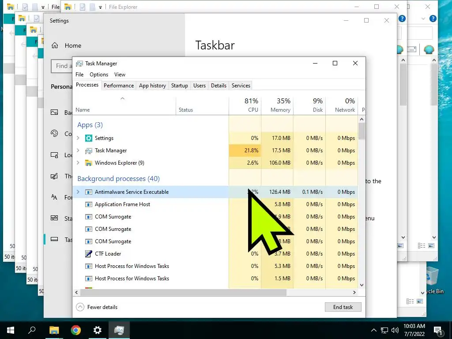Image resolution: width=452 pixels, height=339 pixels.
Task: Expand the Windows Explorer (9) group
Action: pyautogui.click(x=78, y=163)
